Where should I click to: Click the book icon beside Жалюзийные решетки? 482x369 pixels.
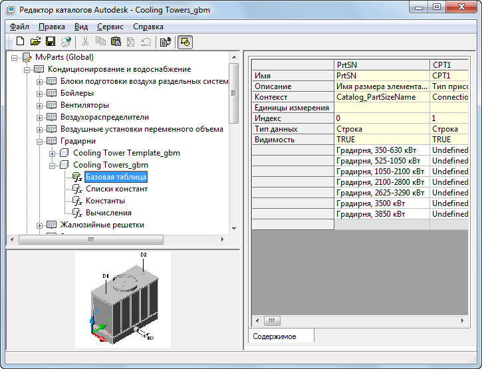coord(51,225)
